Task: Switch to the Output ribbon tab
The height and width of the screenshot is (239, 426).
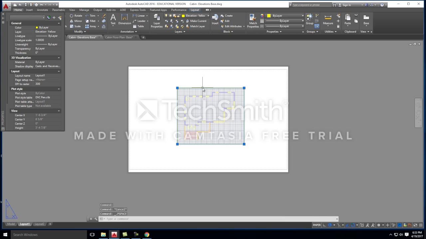Action: (x=98, y=10)
